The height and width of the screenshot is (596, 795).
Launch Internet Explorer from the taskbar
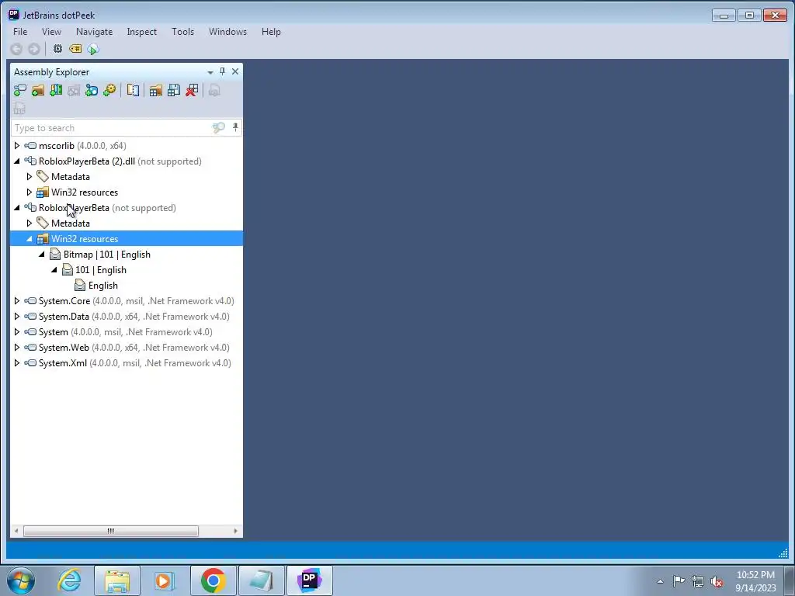point(69,580)
